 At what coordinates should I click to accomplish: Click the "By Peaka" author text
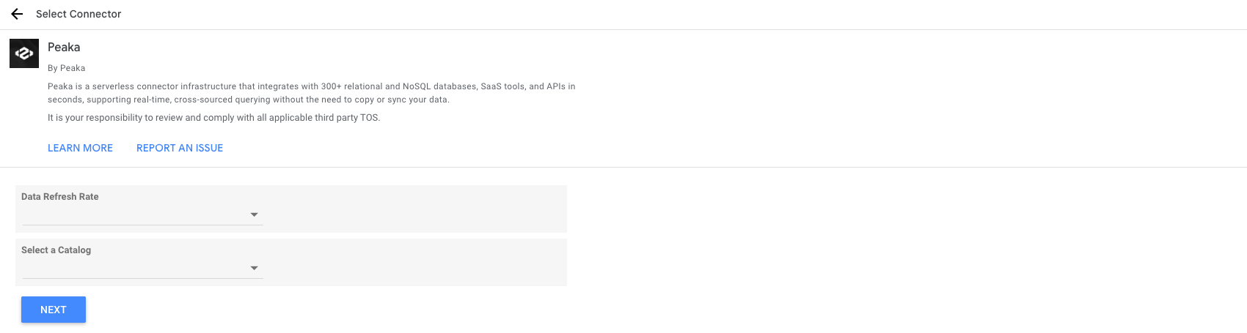pyautogui.click(x=66, y=68)
